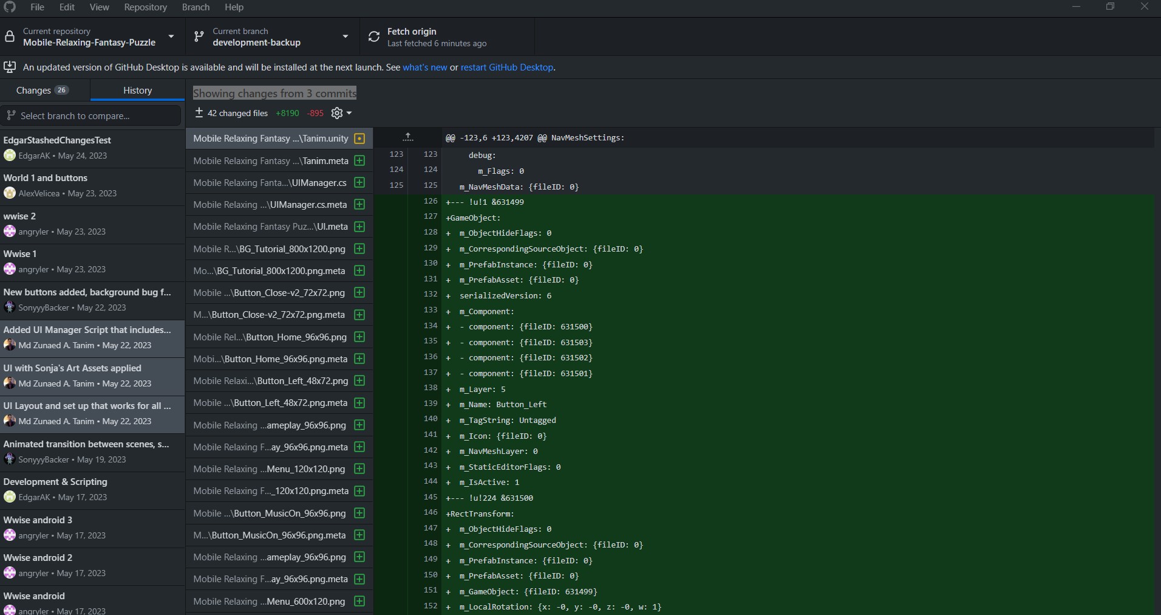
Task: Open the Repository menu
Action: (145, 7)
